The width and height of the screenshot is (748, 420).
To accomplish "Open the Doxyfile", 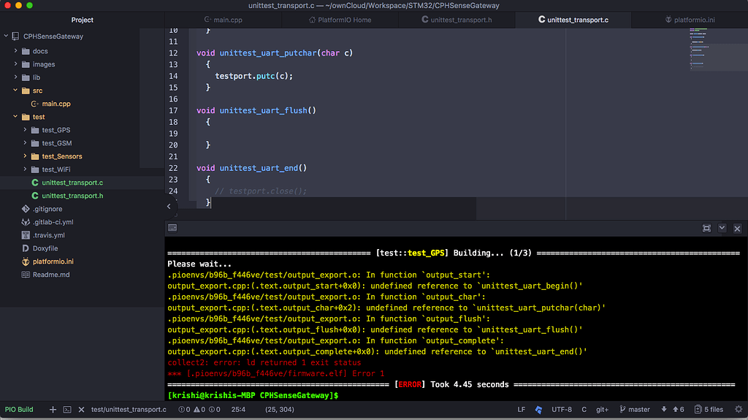I will [x=45, y=248].
